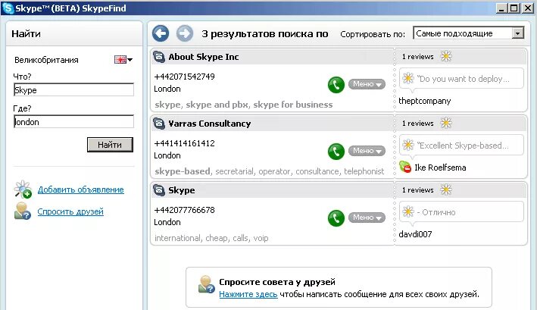Minimize the SkypeFind window
The height and width of the screenshot is (310, 537).
(501, 8)
